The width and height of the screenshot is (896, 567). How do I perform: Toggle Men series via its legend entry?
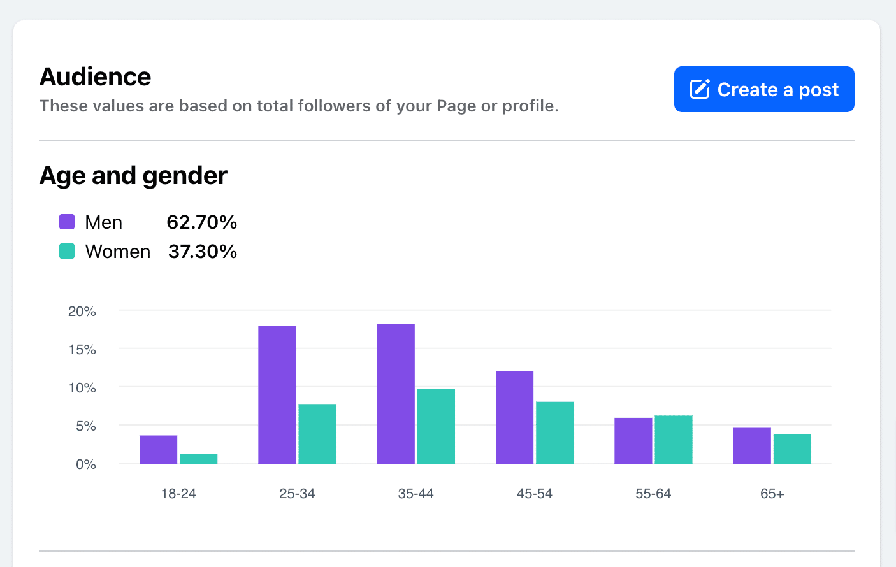[103, 222]
